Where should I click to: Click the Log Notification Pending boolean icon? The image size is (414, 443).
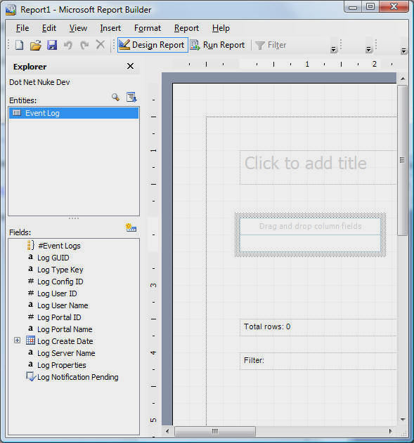pyautogui.click(x=31, y=376)
